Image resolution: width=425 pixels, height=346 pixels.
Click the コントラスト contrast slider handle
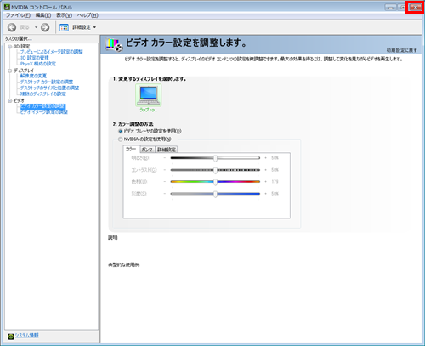click(215, 170)
